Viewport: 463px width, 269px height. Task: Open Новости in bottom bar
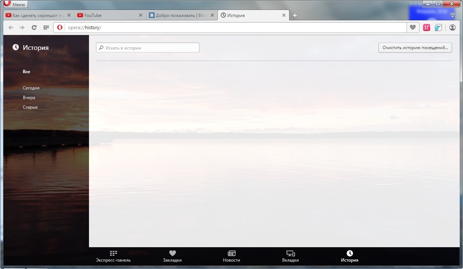coord(231,256)
